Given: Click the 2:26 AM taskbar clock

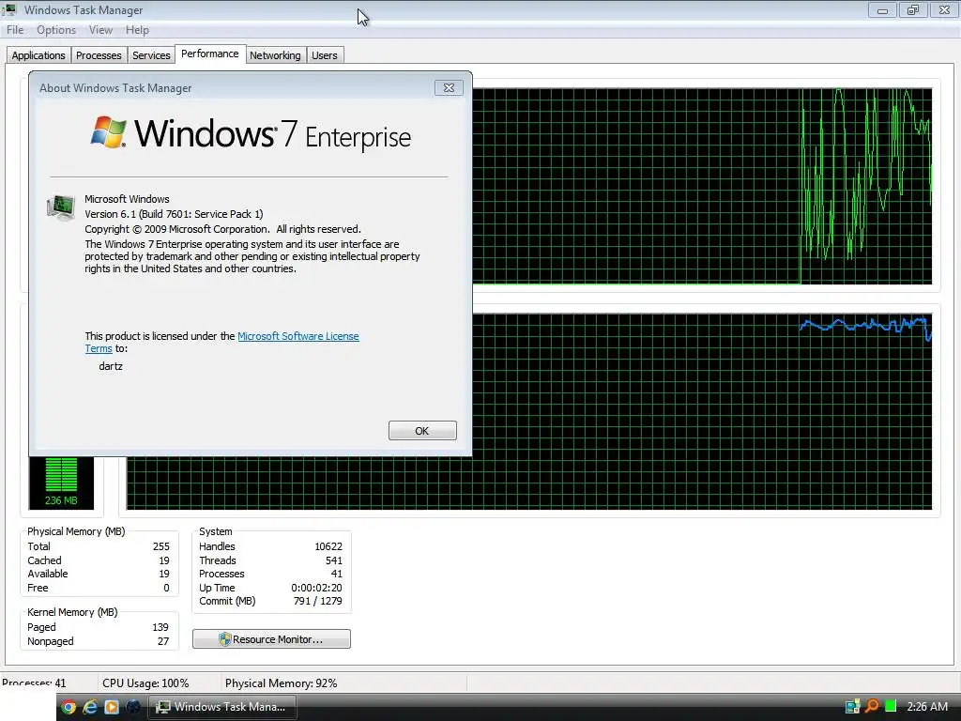Looking at the screenshot, I should (x=927, y=707).
